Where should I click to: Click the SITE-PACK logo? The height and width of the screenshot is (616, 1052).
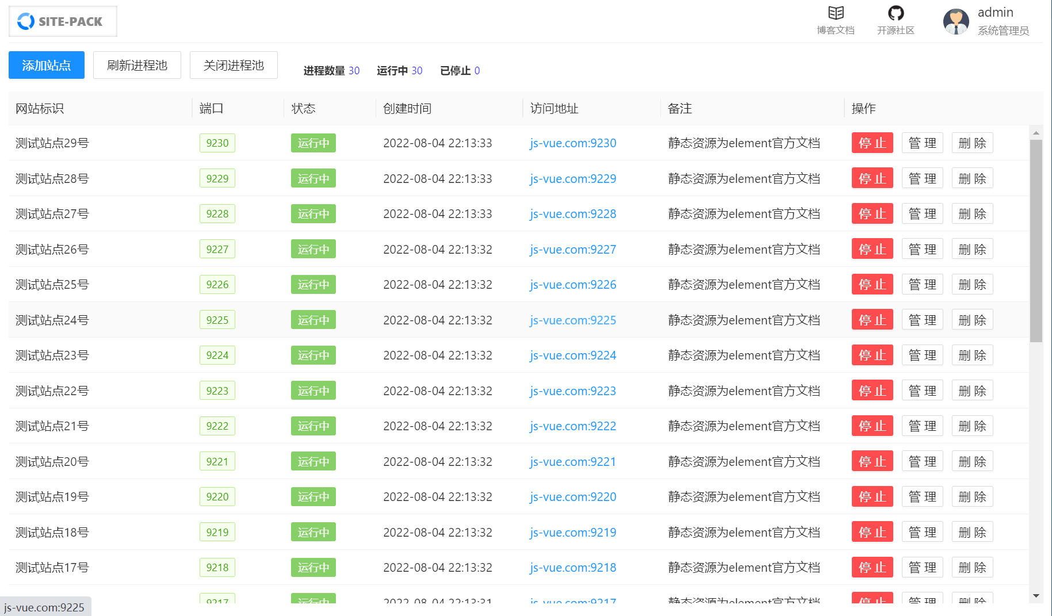[62, 22]
